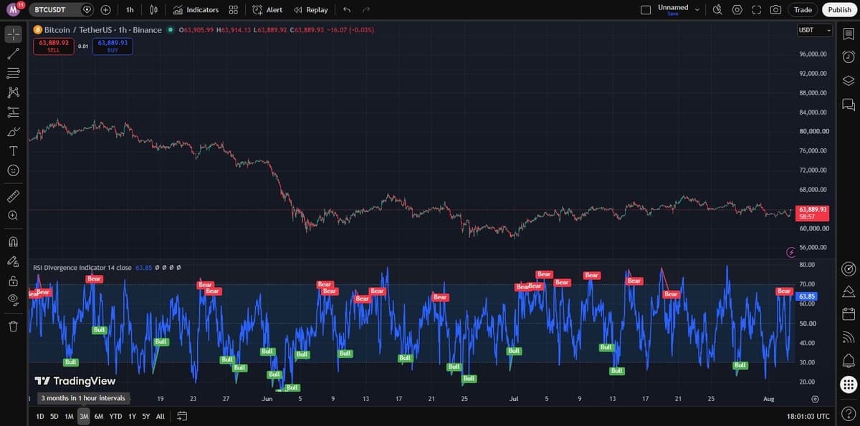This screenshot has width=860, height=426.
Task: Open the screener pyramid icon
Action: coord(849,291)
